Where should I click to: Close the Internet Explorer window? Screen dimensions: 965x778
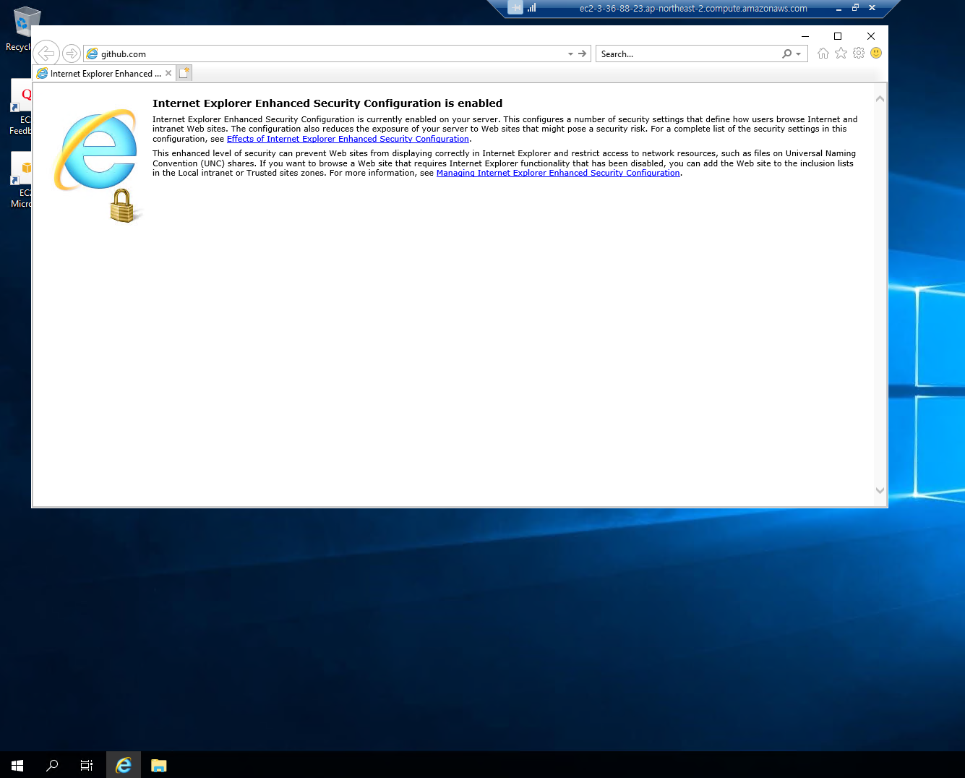871,36
